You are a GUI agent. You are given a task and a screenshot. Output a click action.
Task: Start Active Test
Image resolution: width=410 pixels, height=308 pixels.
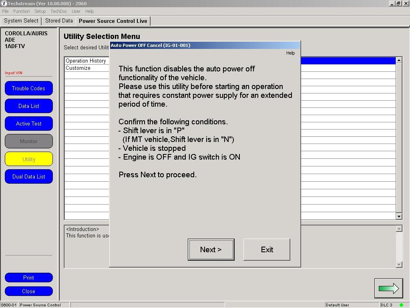click(29, 124)
